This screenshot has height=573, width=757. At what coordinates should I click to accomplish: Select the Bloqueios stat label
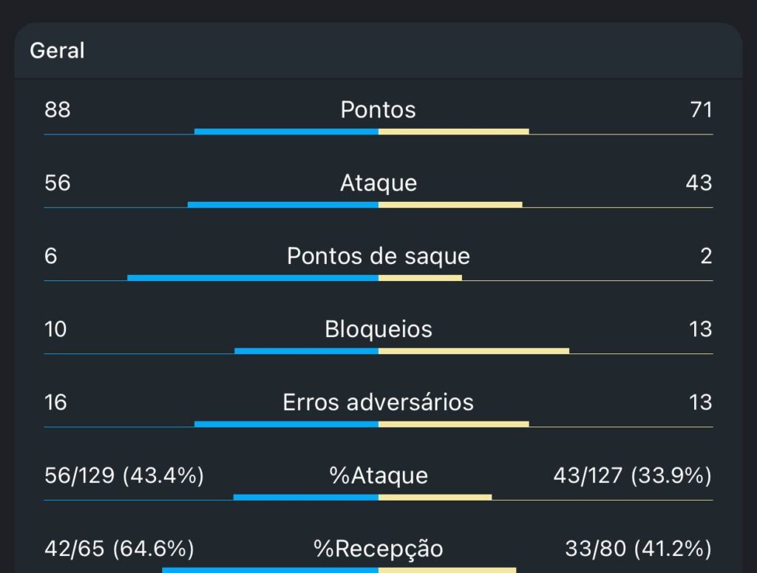coord(378,329)
